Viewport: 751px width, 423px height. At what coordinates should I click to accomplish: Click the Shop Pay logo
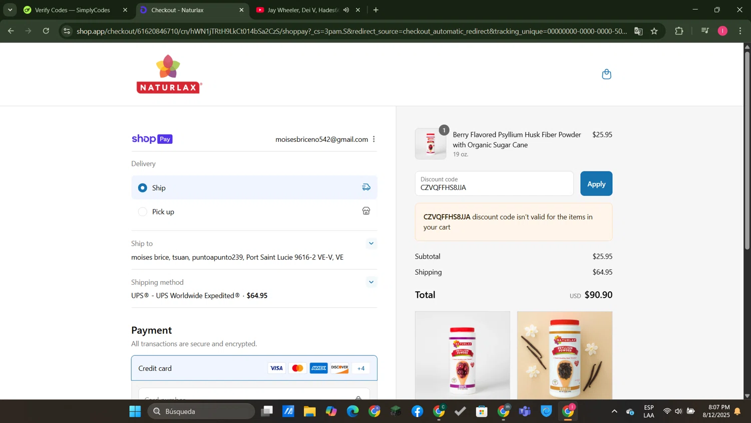point(152,139)
